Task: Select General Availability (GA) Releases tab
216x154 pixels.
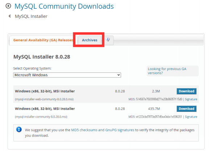Action: click(x=43, y=40)
